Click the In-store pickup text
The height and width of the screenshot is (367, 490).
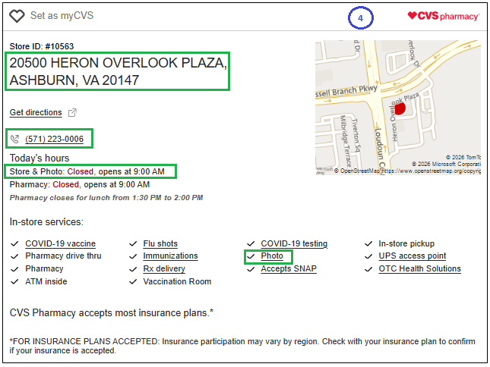406,243
